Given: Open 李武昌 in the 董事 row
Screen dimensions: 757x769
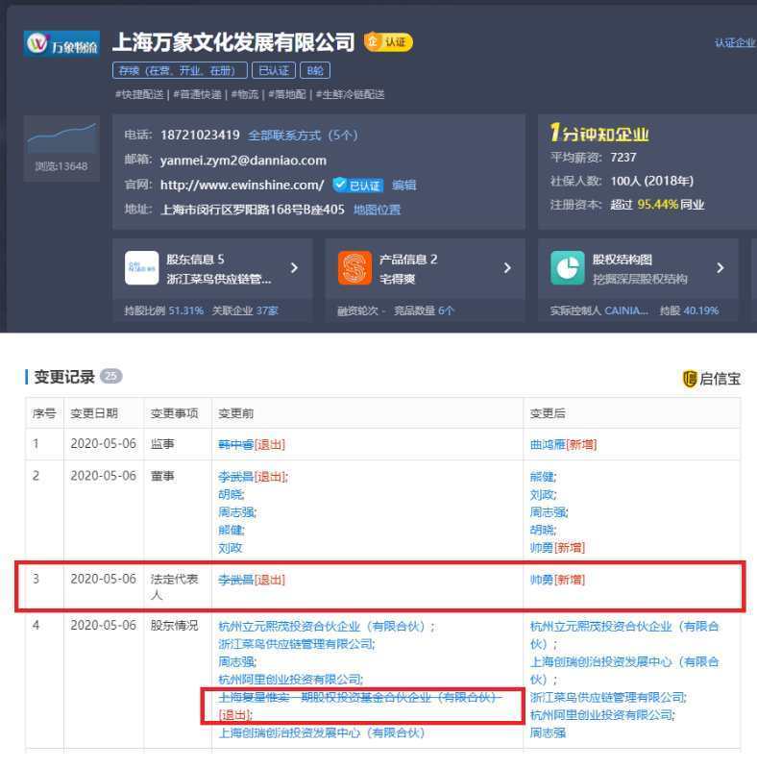Looking at the screenshot, I should pyautogui.click(x=235, y=476).
